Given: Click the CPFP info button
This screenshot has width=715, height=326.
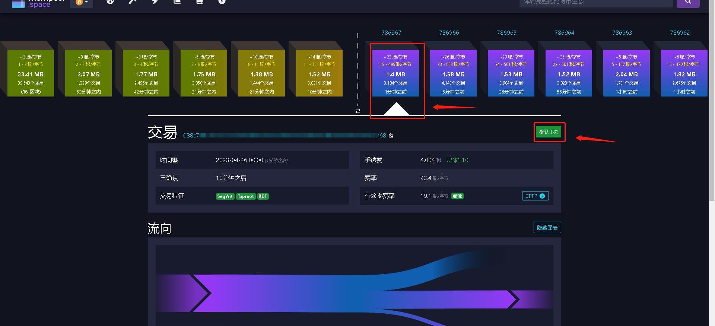Looking at the screenshot, I should click(x=535, y=196).
